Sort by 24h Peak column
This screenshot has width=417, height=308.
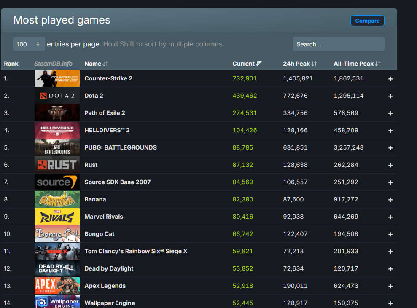pos(300,64)
